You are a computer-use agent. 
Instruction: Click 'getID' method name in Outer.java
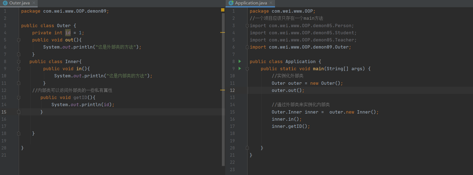(x=80, y=97)
